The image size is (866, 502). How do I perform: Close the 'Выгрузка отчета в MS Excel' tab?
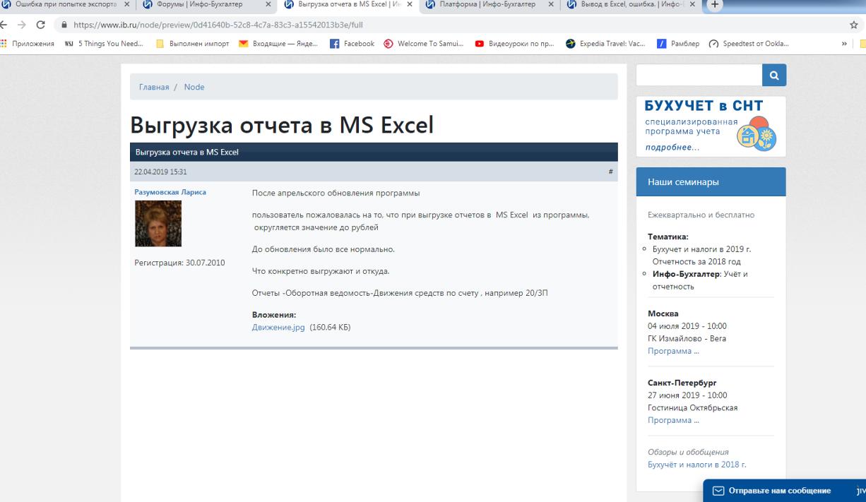click(410, 5)
